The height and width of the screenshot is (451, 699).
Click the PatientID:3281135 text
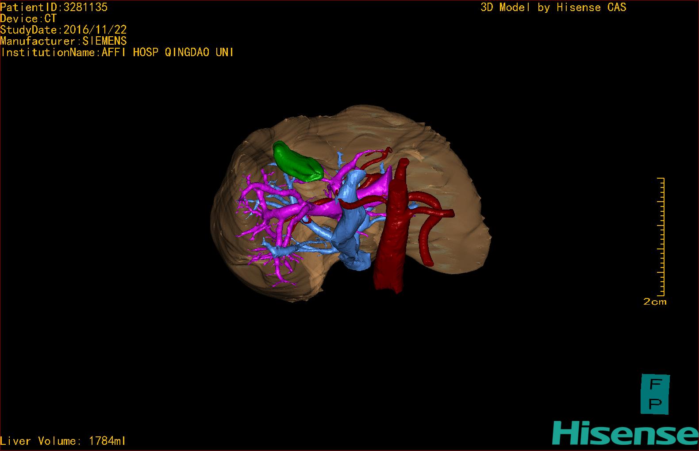54,7
